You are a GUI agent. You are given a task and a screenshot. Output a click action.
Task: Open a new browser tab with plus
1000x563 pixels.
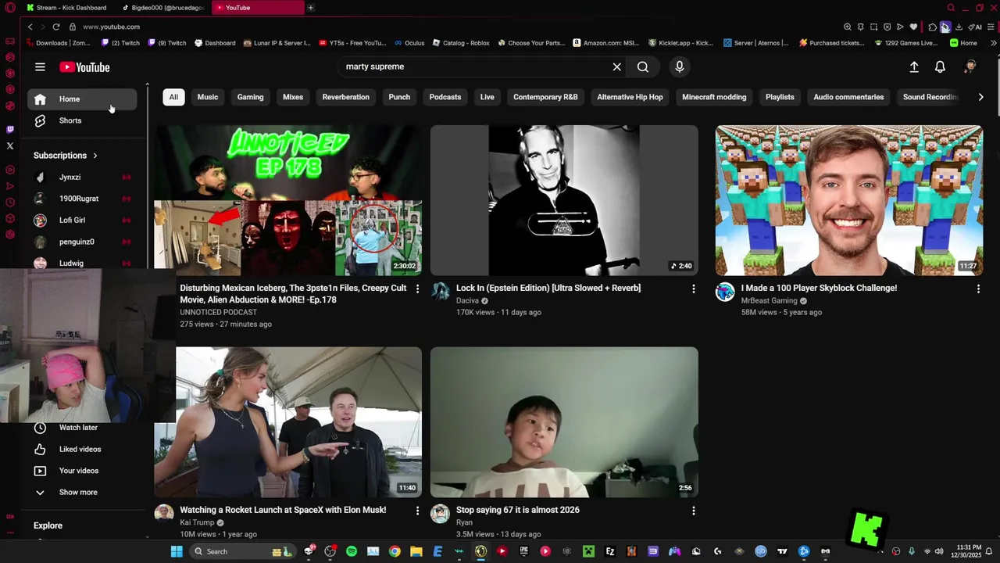click(311, 8)
